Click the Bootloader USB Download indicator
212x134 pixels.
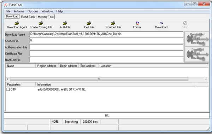pos(197,39)
